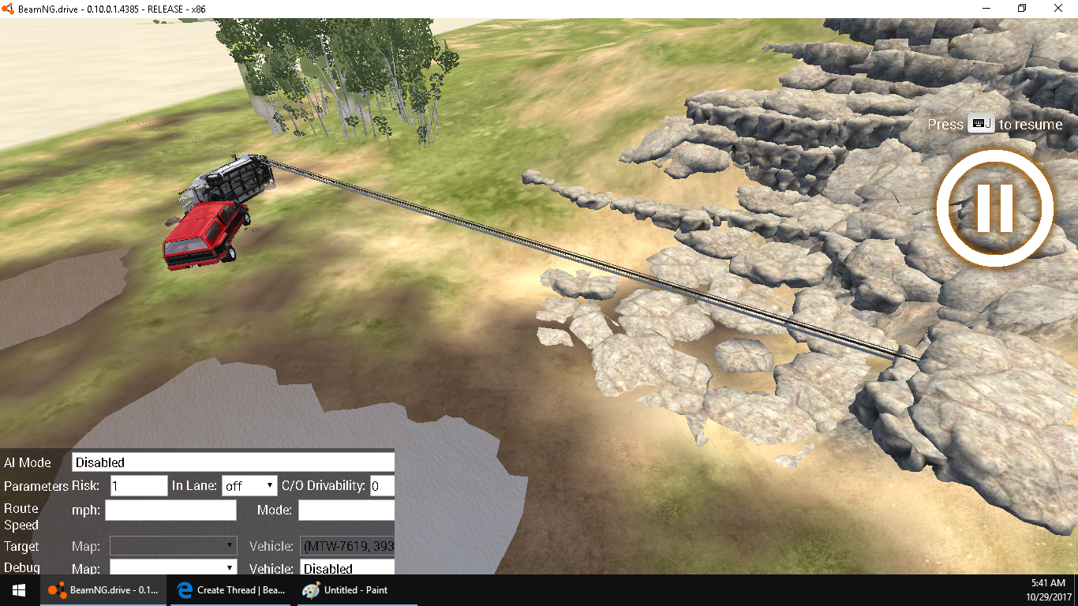Click the Debug Vehicle Disabled field
Viewport: 1078px width, 606px height.
(x=346, y=567)
